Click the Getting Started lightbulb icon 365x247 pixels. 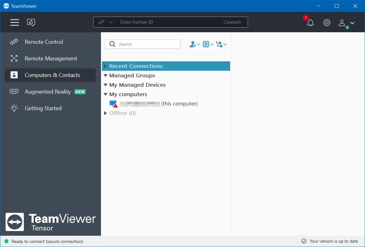pyautogui.click(x=14, y=108)
